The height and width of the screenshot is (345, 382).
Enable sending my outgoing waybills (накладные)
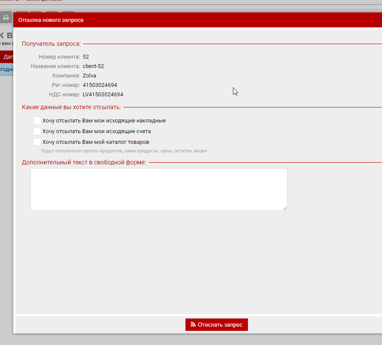pyautogui.click(x=37, y=121)
